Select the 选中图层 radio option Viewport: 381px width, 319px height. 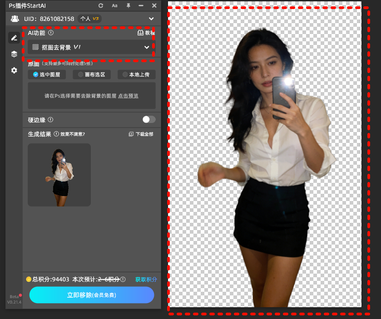[x=46, y=74]
